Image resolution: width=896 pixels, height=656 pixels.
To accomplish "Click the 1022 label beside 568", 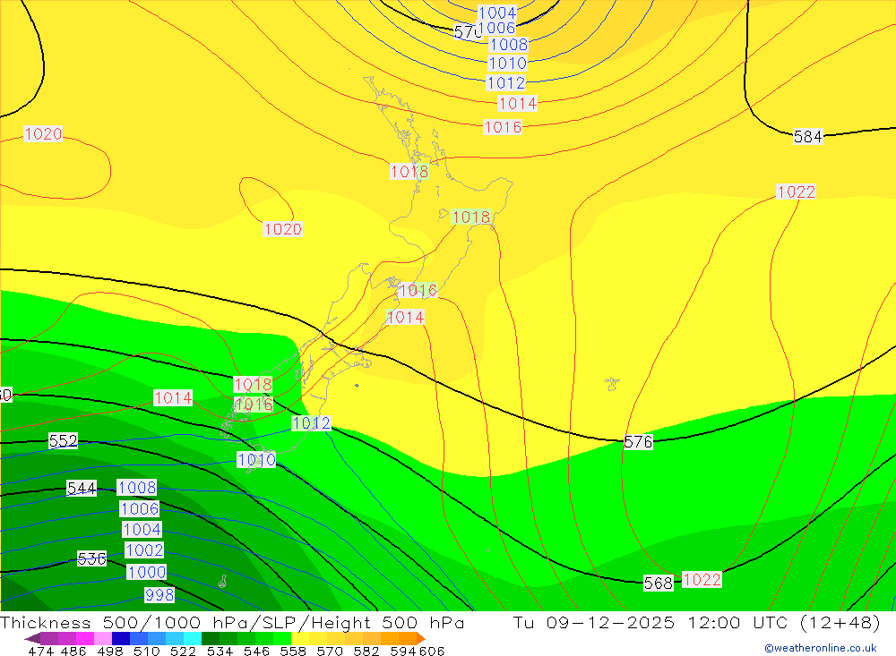I will (x=702, y=580).
